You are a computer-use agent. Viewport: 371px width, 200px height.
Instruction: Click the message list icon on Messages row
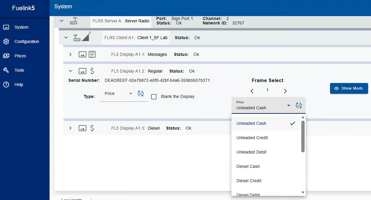(92, 54)
